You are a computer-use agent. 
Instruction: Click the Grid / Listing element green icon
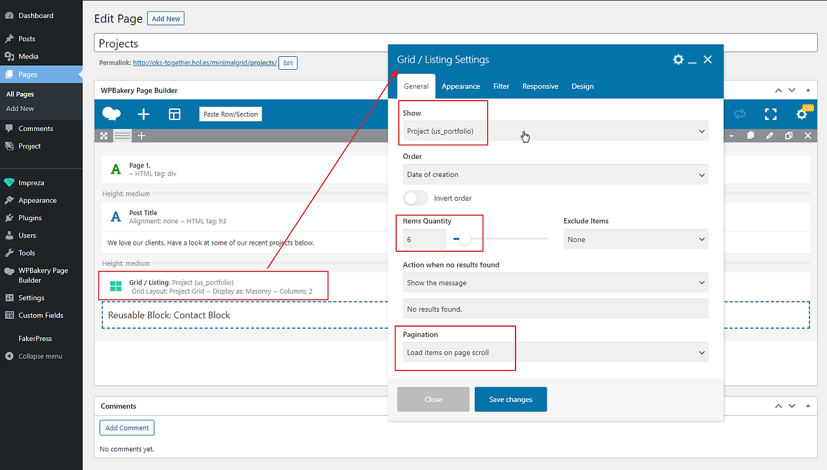coord(116,287)
